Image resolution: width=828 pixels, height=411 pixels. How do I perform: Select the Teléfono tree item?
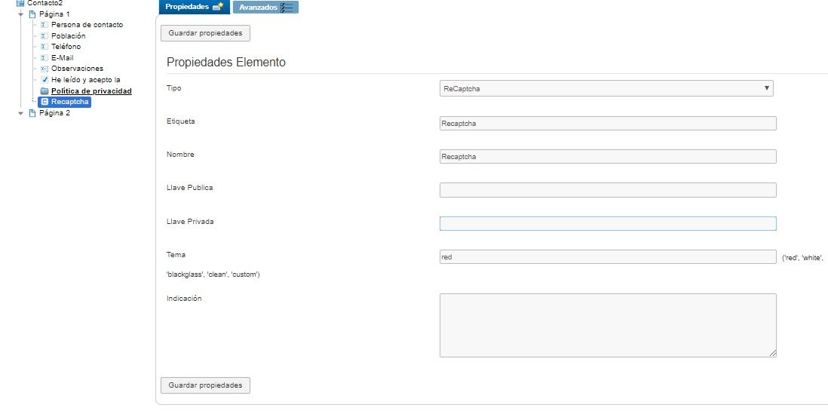point(66,47)
